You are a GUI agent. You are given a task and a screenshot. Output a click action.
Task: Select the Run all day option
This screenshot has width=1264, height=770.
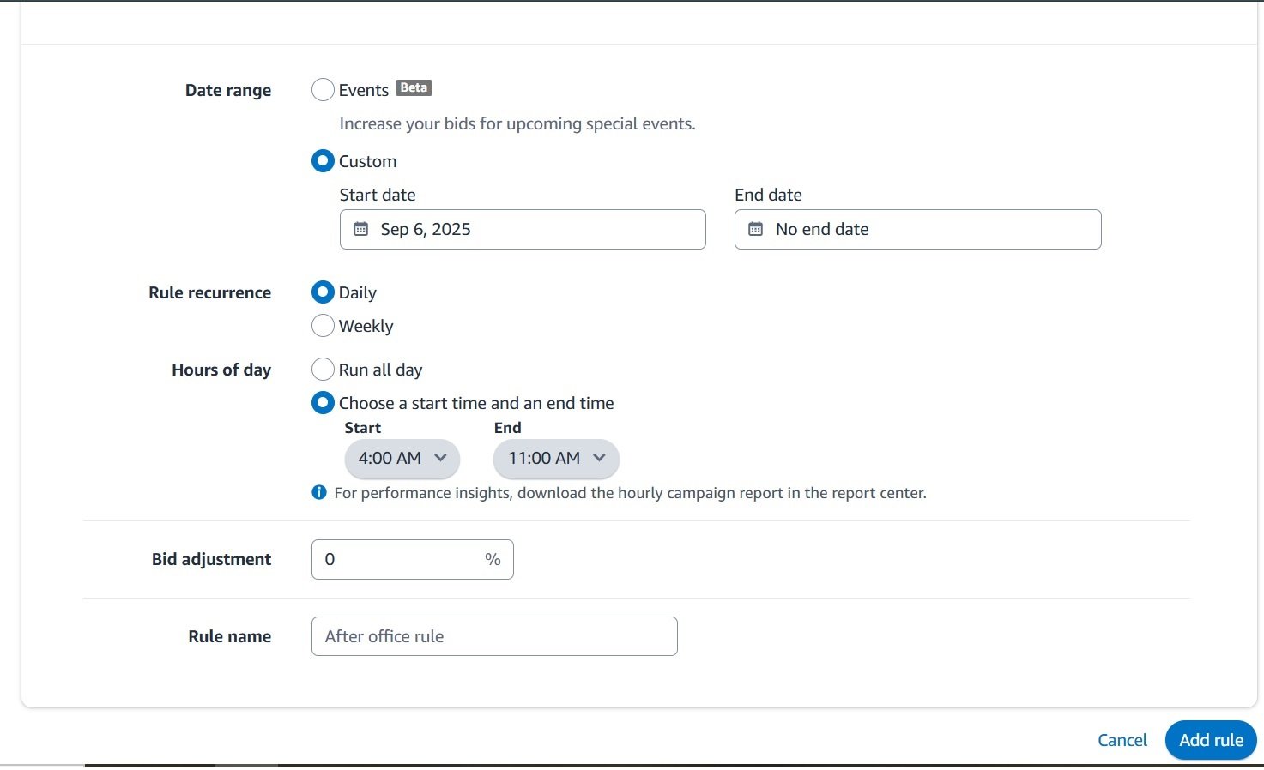click(x=323, y=370)
